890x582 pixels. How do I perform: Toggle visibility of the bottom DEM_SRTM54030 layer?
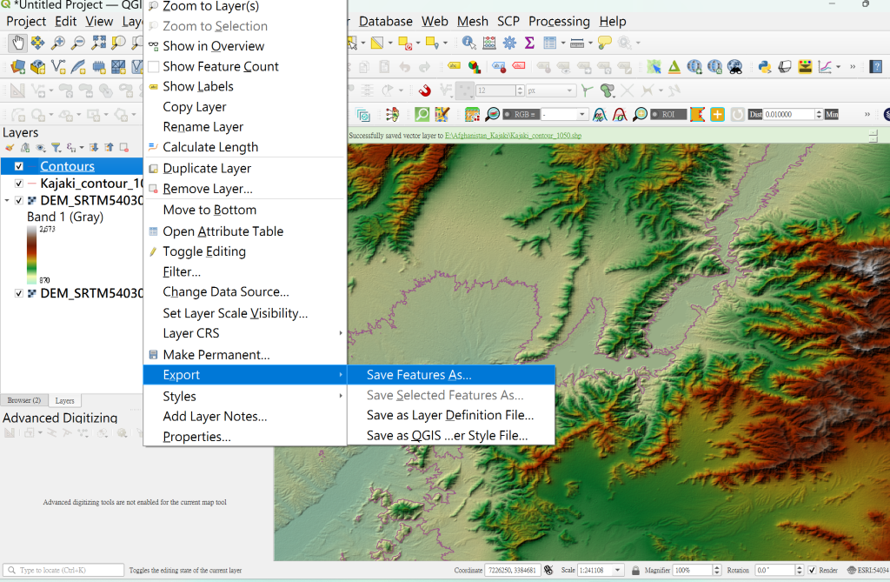click(x=19, y=293)
